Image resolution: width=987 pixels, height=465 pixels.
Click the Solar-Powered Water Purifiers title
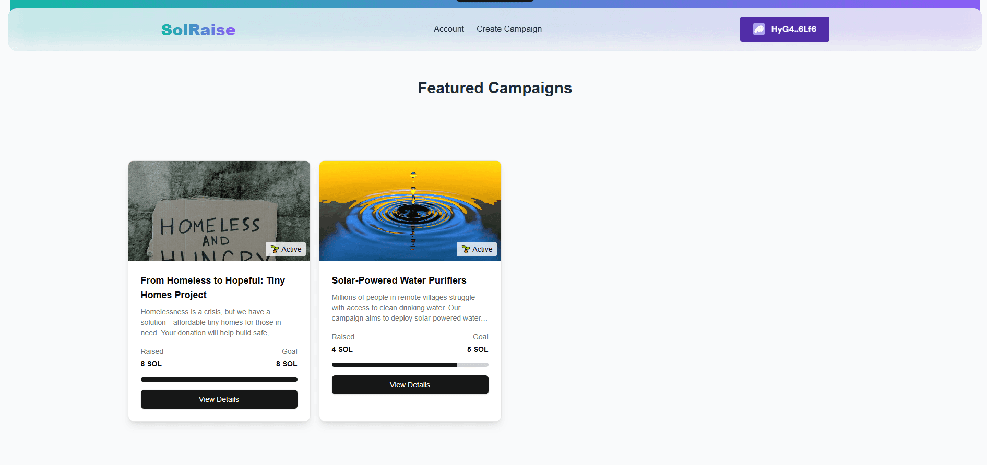(399, 280)
